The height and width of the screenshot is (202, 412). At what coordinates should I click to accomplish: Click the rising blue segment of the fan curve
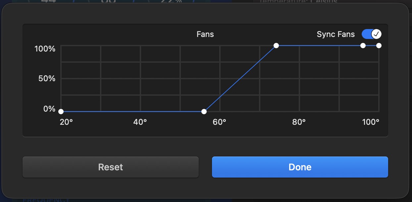point(240,79)
